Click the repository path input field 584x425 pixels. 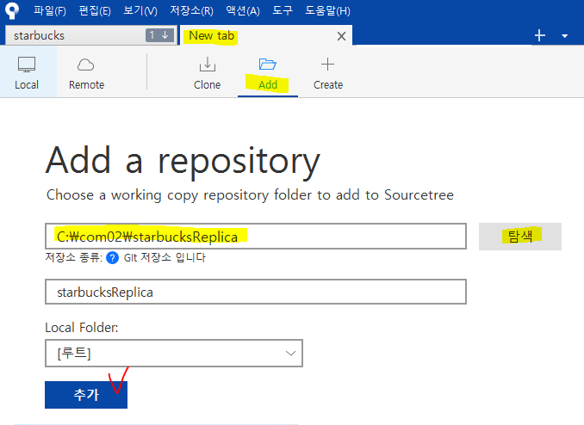pyautogui.click(x=256, y=237)
